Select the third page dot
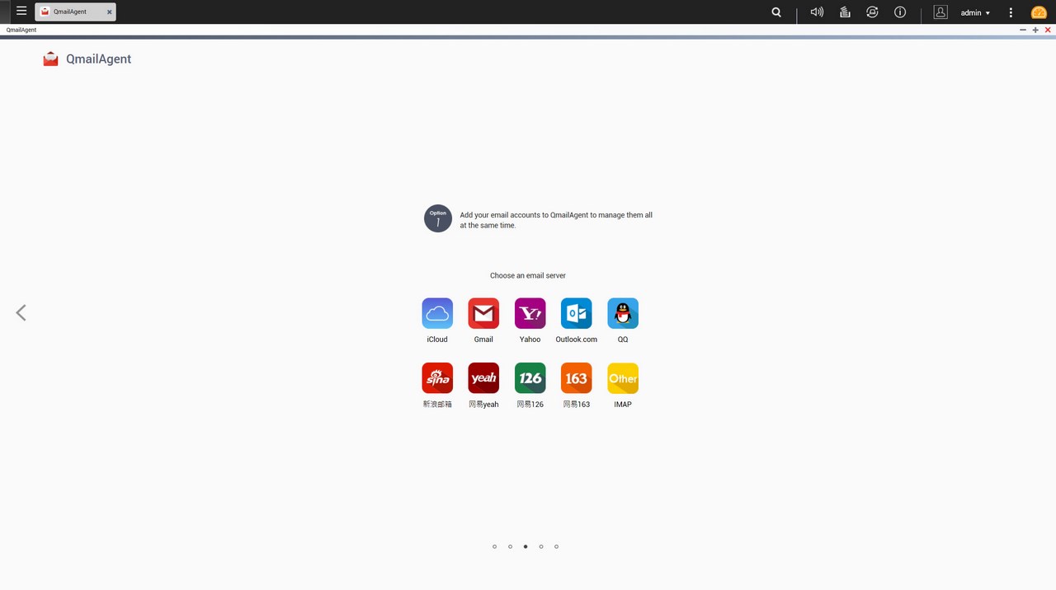 click(x=526, y=546)
